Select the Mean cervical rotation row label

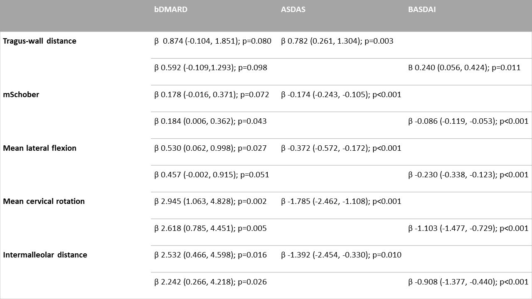44,201
